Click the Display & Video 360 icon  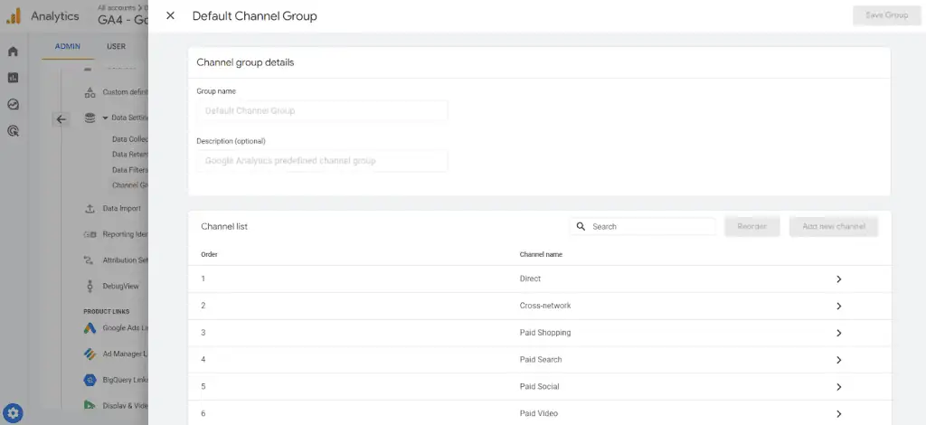click(x=90, y=405)
